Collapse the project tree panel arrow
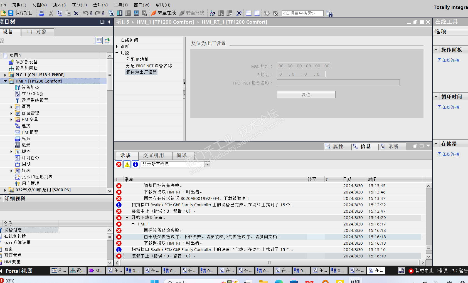Screen dimensions: 468x283 (109, 22)
